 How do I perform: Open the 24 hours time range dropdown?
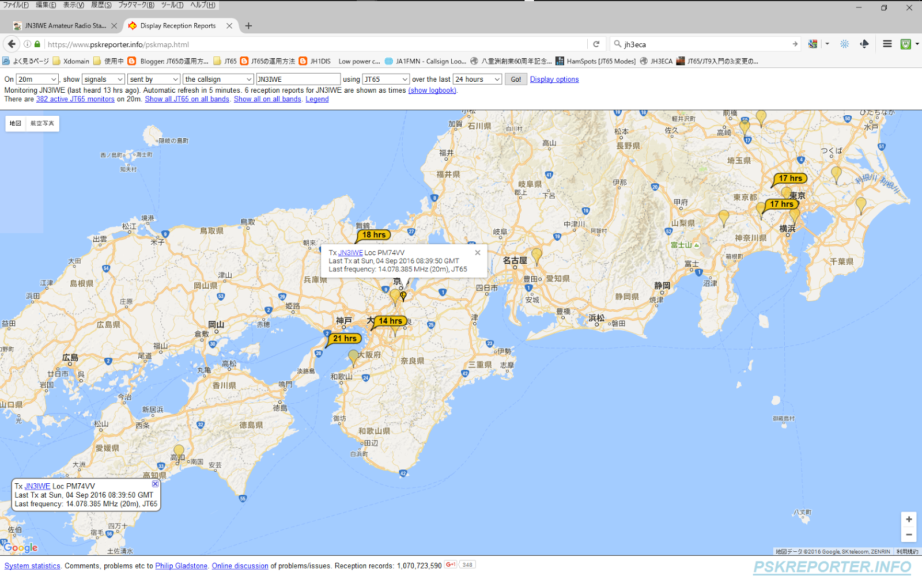click(x=477, y=79)
